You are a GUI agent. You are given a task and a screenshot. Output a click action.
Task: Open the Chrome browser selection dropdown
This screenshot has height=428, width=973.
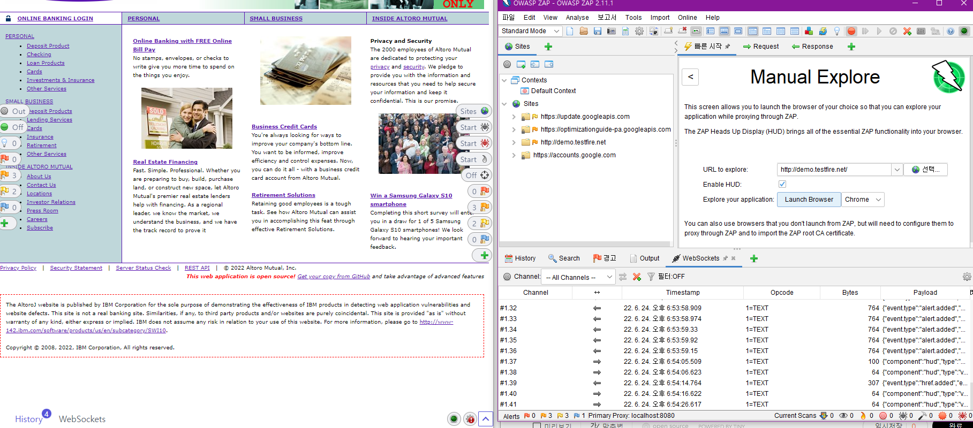(863, 200)
